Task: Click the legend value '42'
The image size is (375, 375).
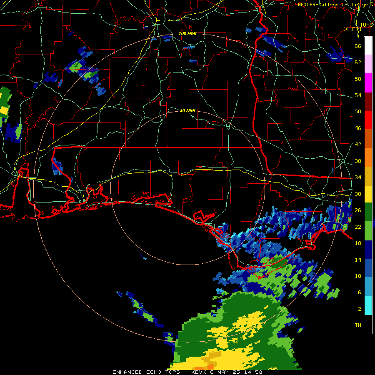Action: pos(358,145)
